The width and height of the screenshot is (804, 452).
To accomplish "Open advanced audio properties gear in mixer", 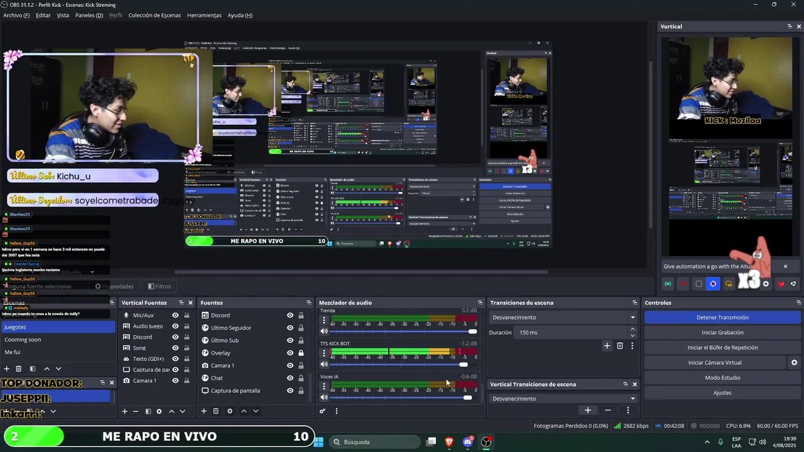I will (x=322, y=411).
